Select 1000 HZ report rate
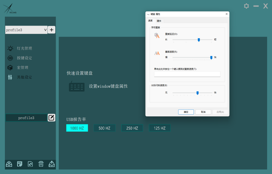 (x=77, y=128)
